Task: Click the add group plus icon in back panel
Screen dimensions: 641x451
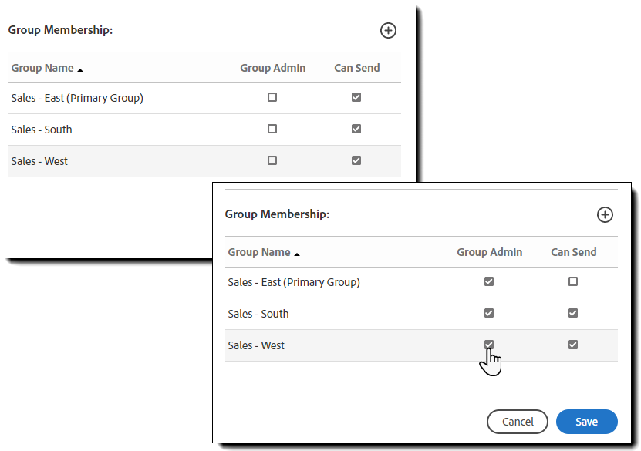Action: [x=388, y=30]
